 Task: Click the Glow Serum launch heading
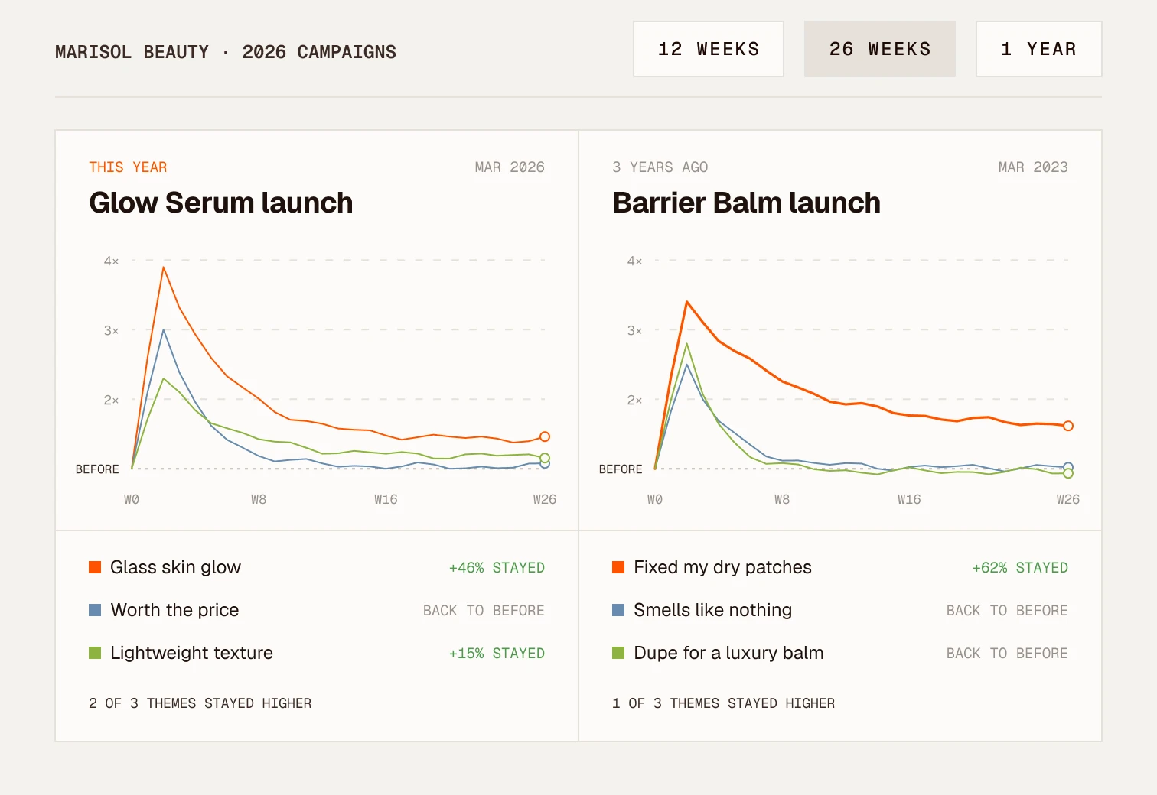pyautogui.click(x=220, y=203)
